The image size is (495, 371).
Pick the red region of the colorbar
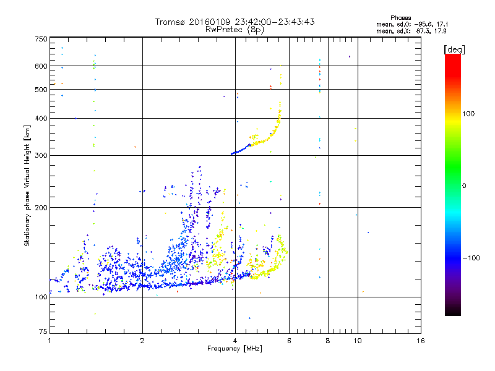pyautogui.click(x=453, y=66)
